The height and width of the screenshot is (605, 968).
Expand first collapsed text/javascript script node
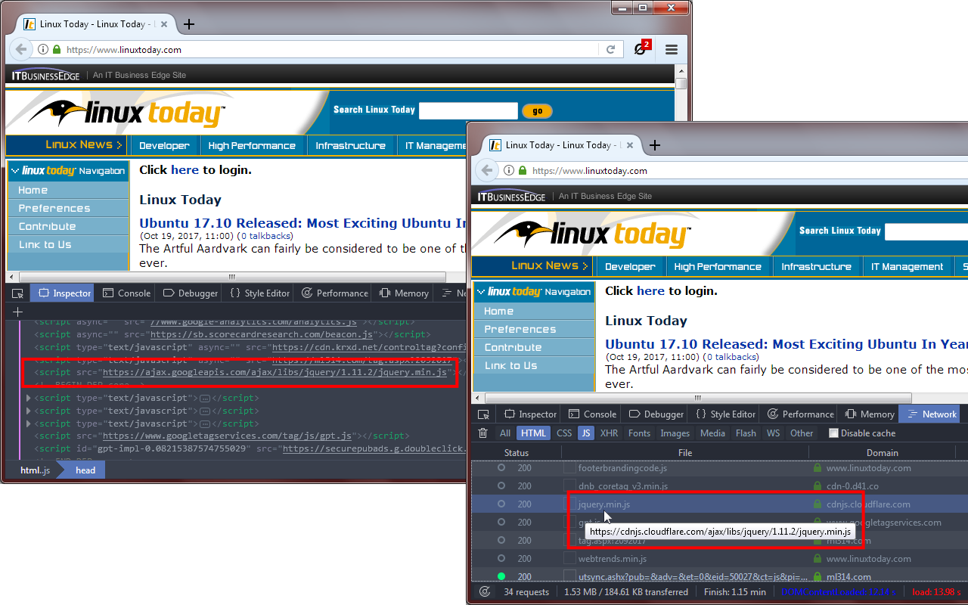[x=29, y=398]
